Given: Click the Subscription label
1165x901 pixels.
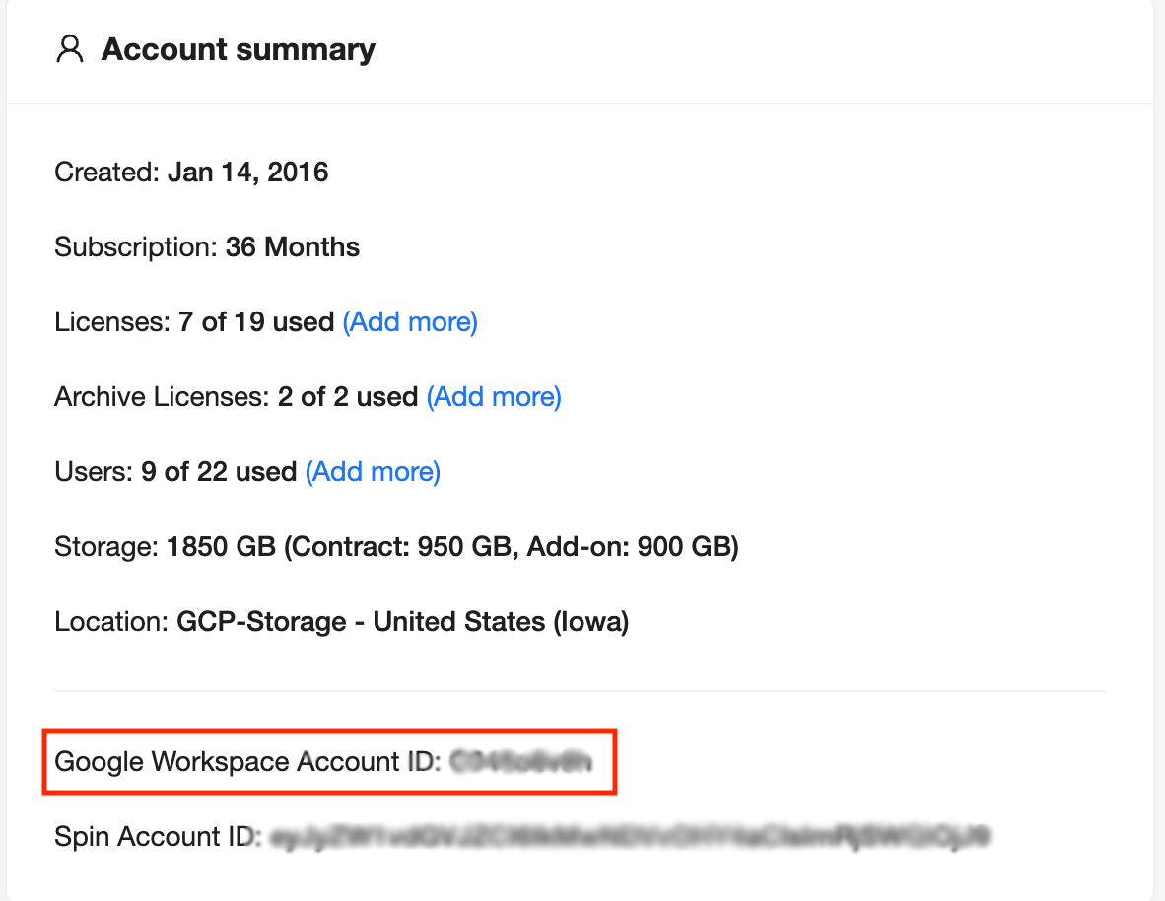Looking at the screenshot, I should [x=134, y=246].
